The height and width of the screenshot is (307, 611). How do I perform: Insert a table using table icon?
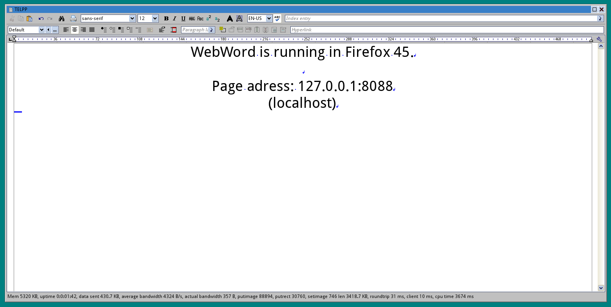pos(223,30)
